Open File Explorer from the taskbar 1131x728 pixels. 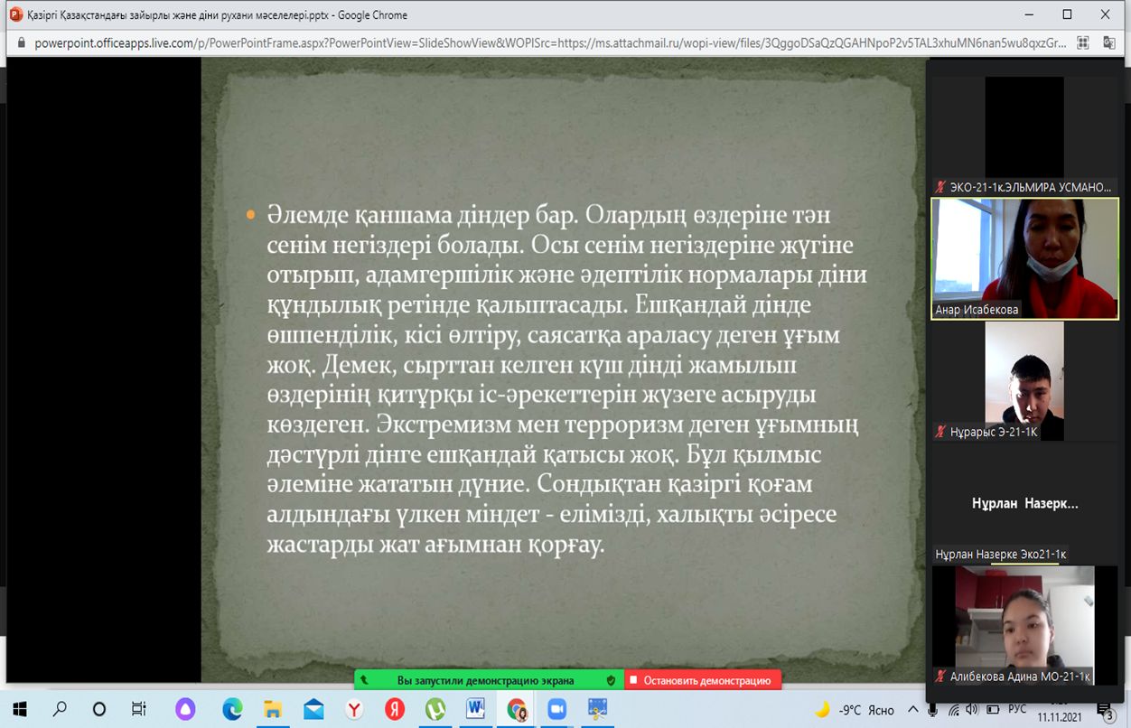tap(273, 709)
